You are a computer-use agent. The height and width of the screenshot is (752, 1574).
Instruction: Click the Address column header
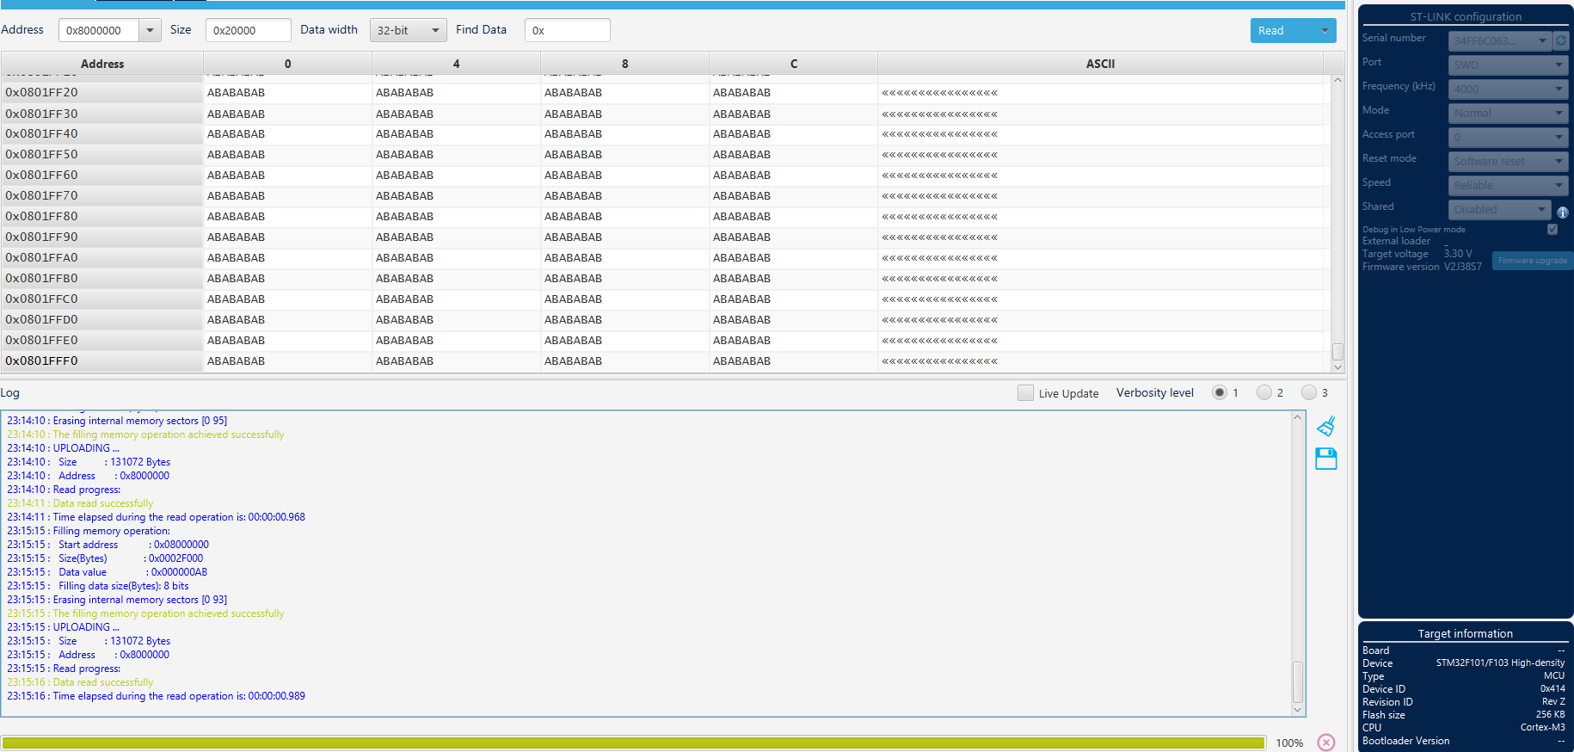pos(101,64)
